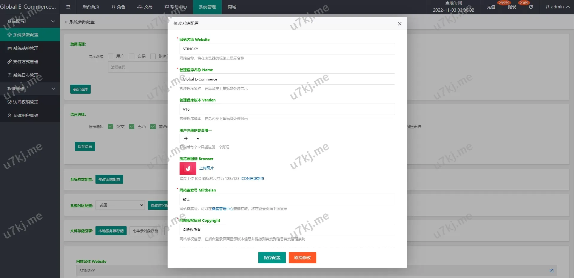Click the 保存配置 button in the modal

pyautogui.click(x=271, y=258)
